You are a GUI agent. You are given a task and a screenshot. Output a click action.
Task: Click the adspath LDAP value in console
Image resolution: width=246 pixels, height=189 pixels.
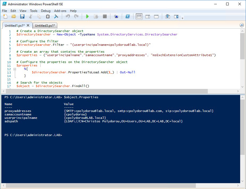[123, 121]
